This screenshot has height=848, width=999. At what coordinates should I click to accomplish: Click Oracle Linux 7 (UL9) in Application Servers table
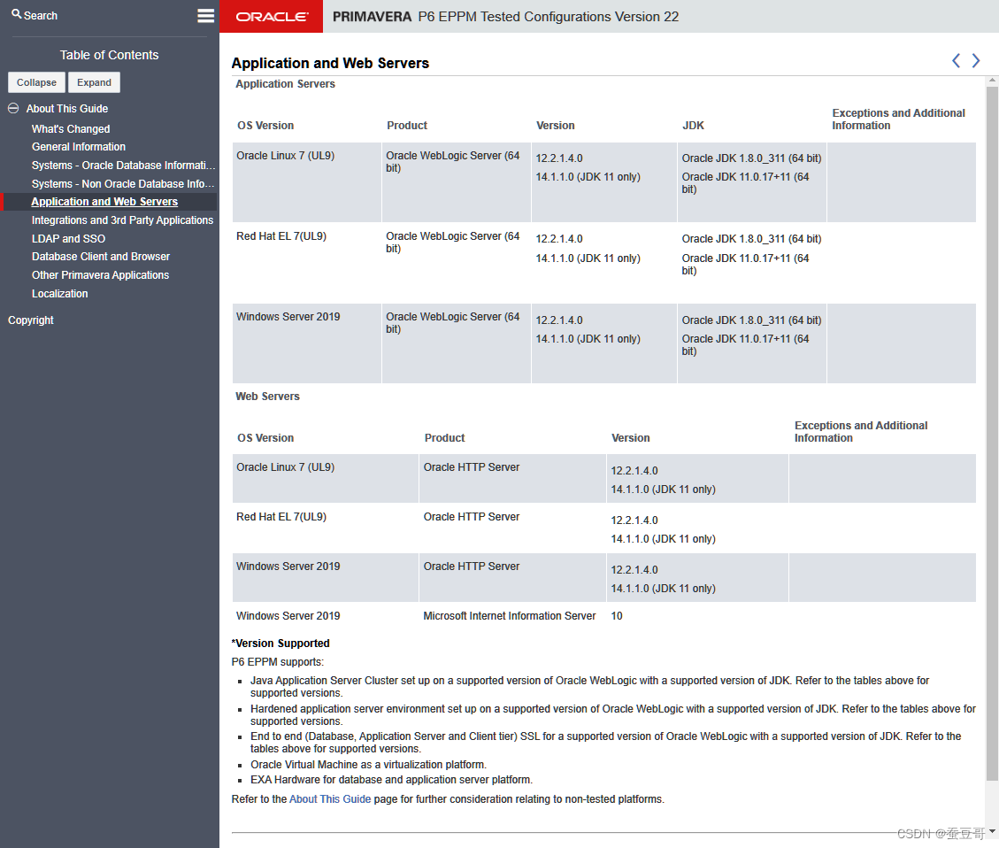coord(286,156)
